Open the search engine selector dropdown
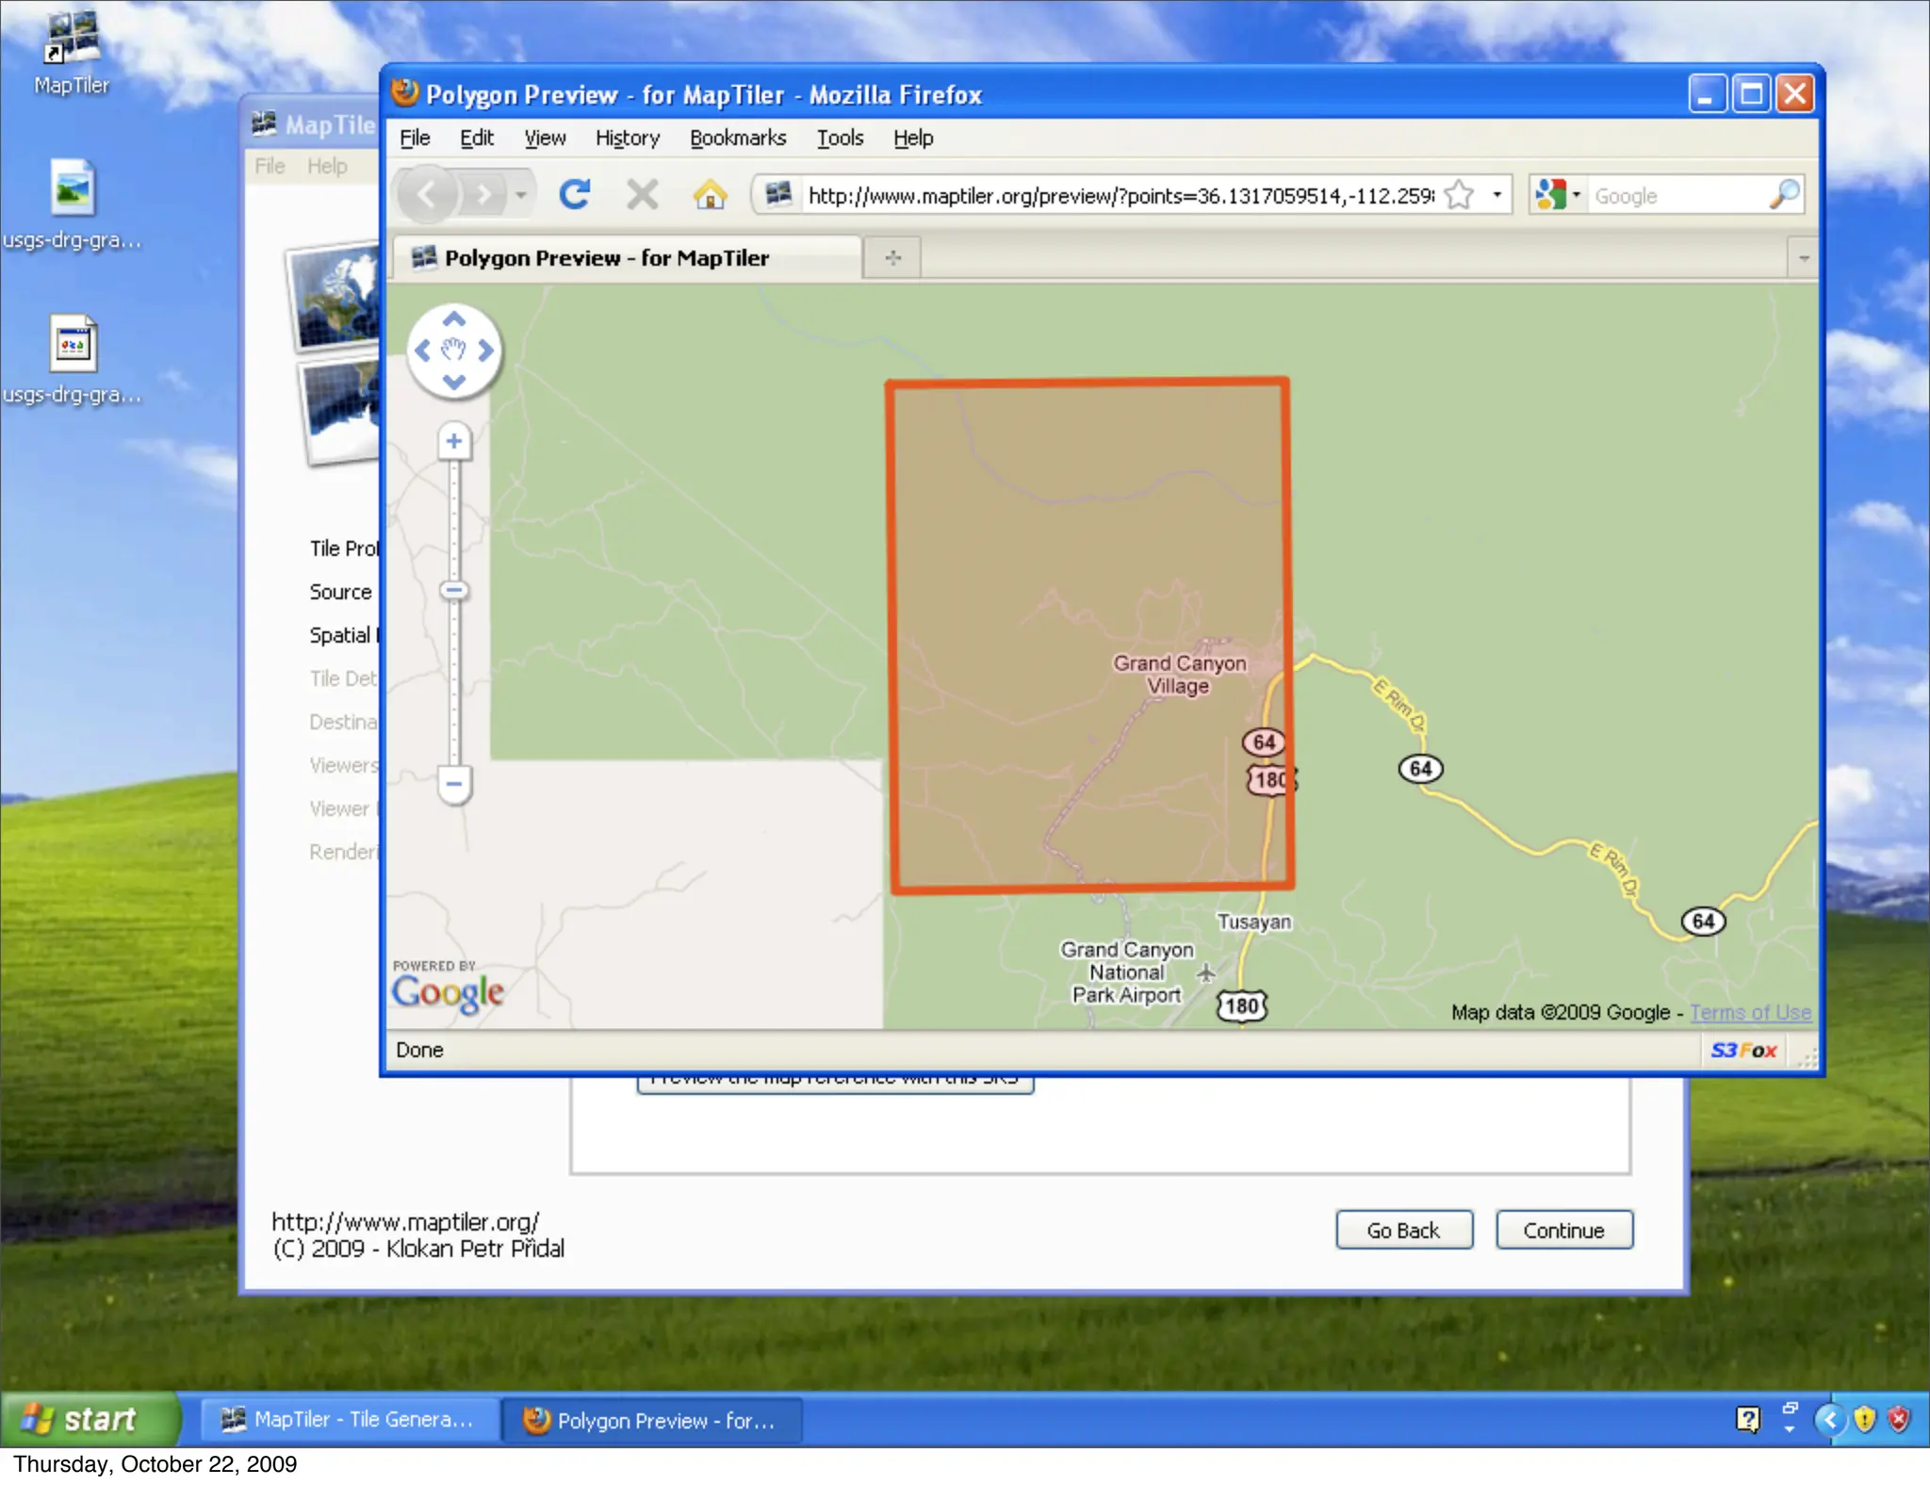 1576,195
